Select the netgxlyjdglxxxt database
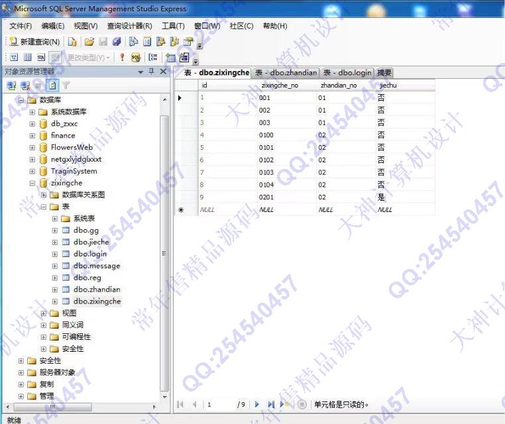Screen dimensions: 505x424 [x=76, y=160]
